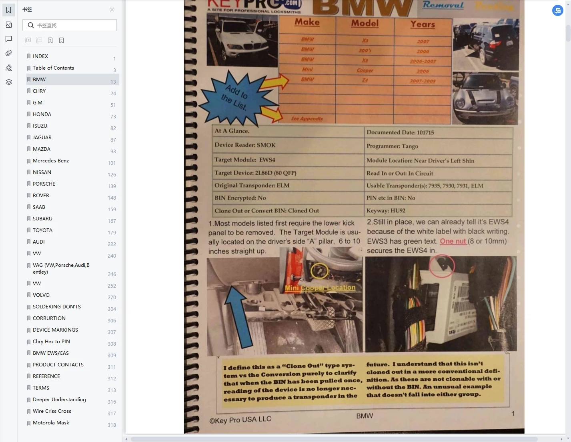Viewport: 571px width, 442px height.
Task: Click the magnifier icon in bookmark search
Action: click(31, 25)
